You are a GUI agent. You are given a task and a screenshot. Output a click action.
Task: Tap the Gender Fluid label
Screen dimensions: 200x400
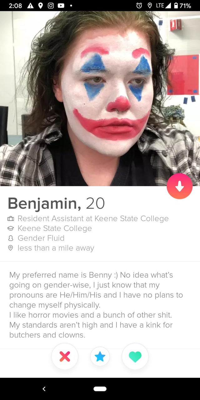click(41, 238)
